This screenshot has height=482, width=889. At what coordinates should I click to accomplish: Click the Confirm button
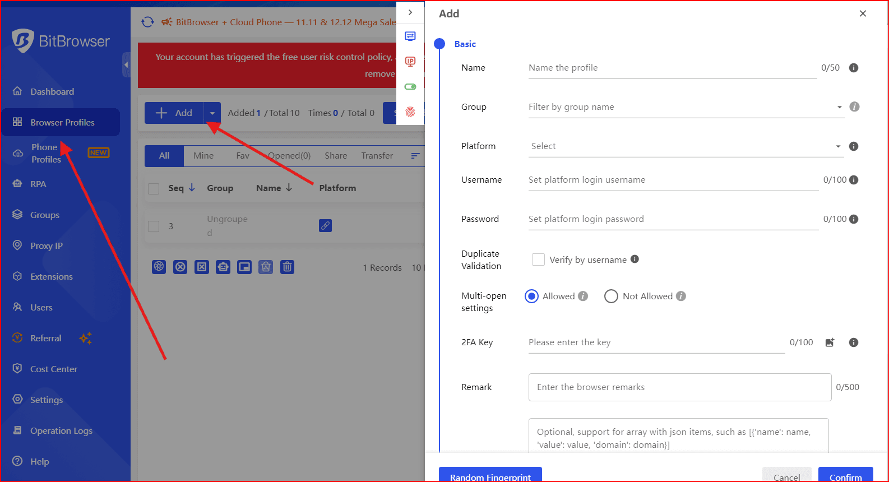[x=845, y=475]
